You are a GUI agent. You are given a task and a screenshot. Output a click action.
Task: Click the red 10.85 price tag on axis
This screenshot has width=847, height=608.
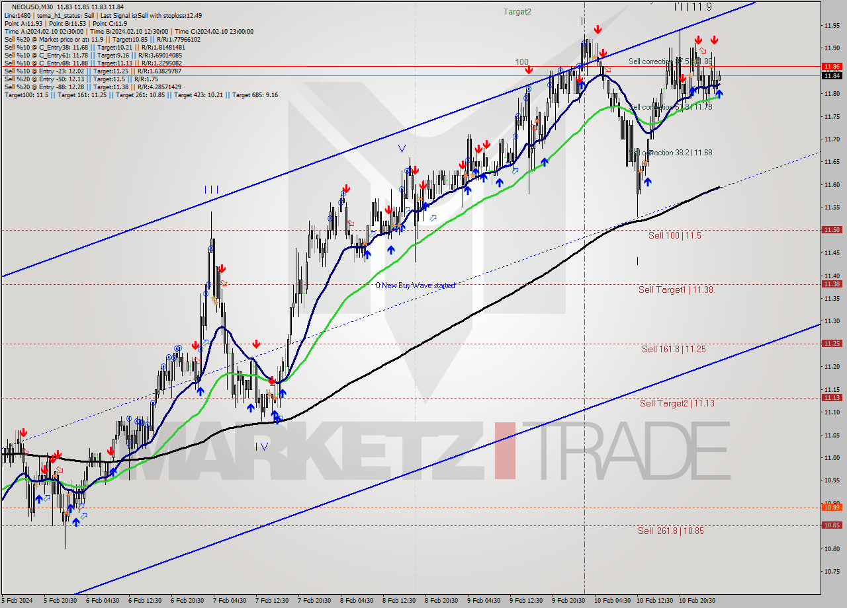pos(832,525)
